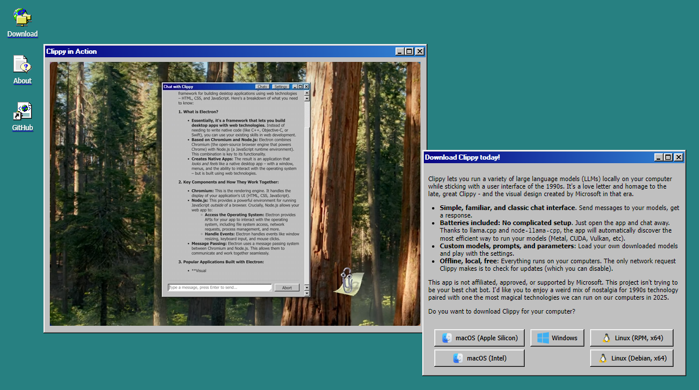Close the Download Clippy today! window
Image resolution: width=699 pixels, height=390 pixels.
679,157
